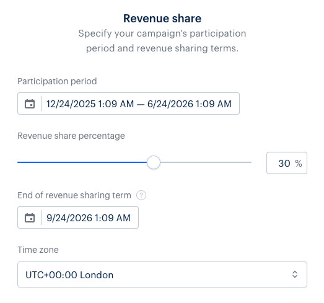Click the revenue share slider handle
Screen dimensions: 324x303
tap(154, 162)
